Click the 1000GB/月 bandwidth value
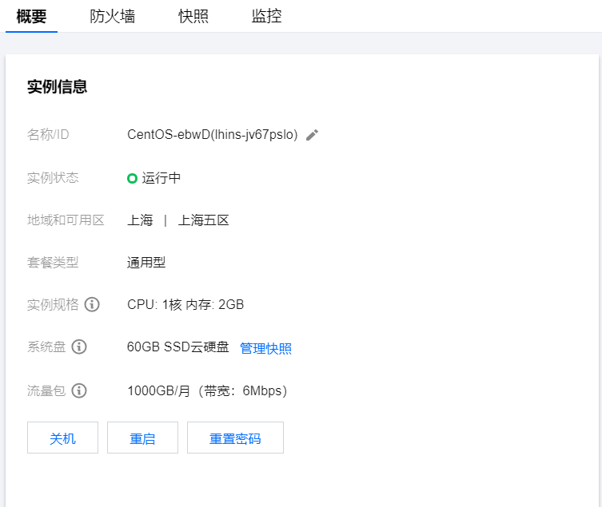This screenshot has width=602, height=507. (x=207, y=390)
